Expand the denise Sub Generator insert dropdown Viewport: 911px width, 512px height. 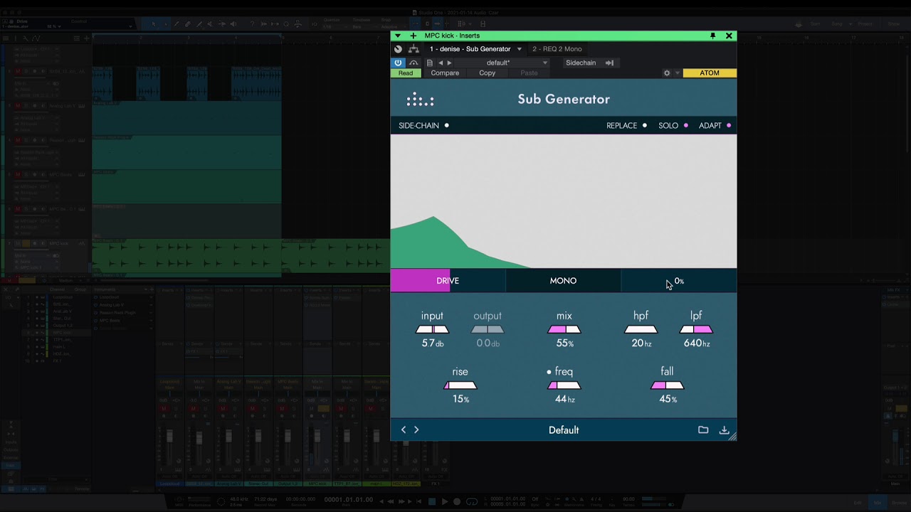point(519,49)
